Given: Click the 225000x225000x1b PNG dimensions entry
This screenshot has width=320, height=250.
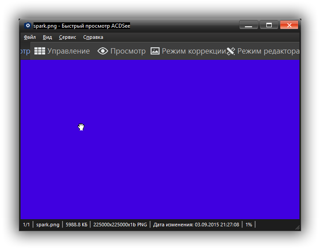Looking at the screenshot, I should (x=120, y=225).
